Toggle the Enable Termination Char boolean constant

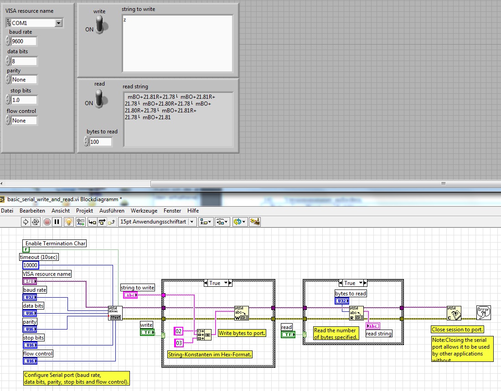coord(26,250)
